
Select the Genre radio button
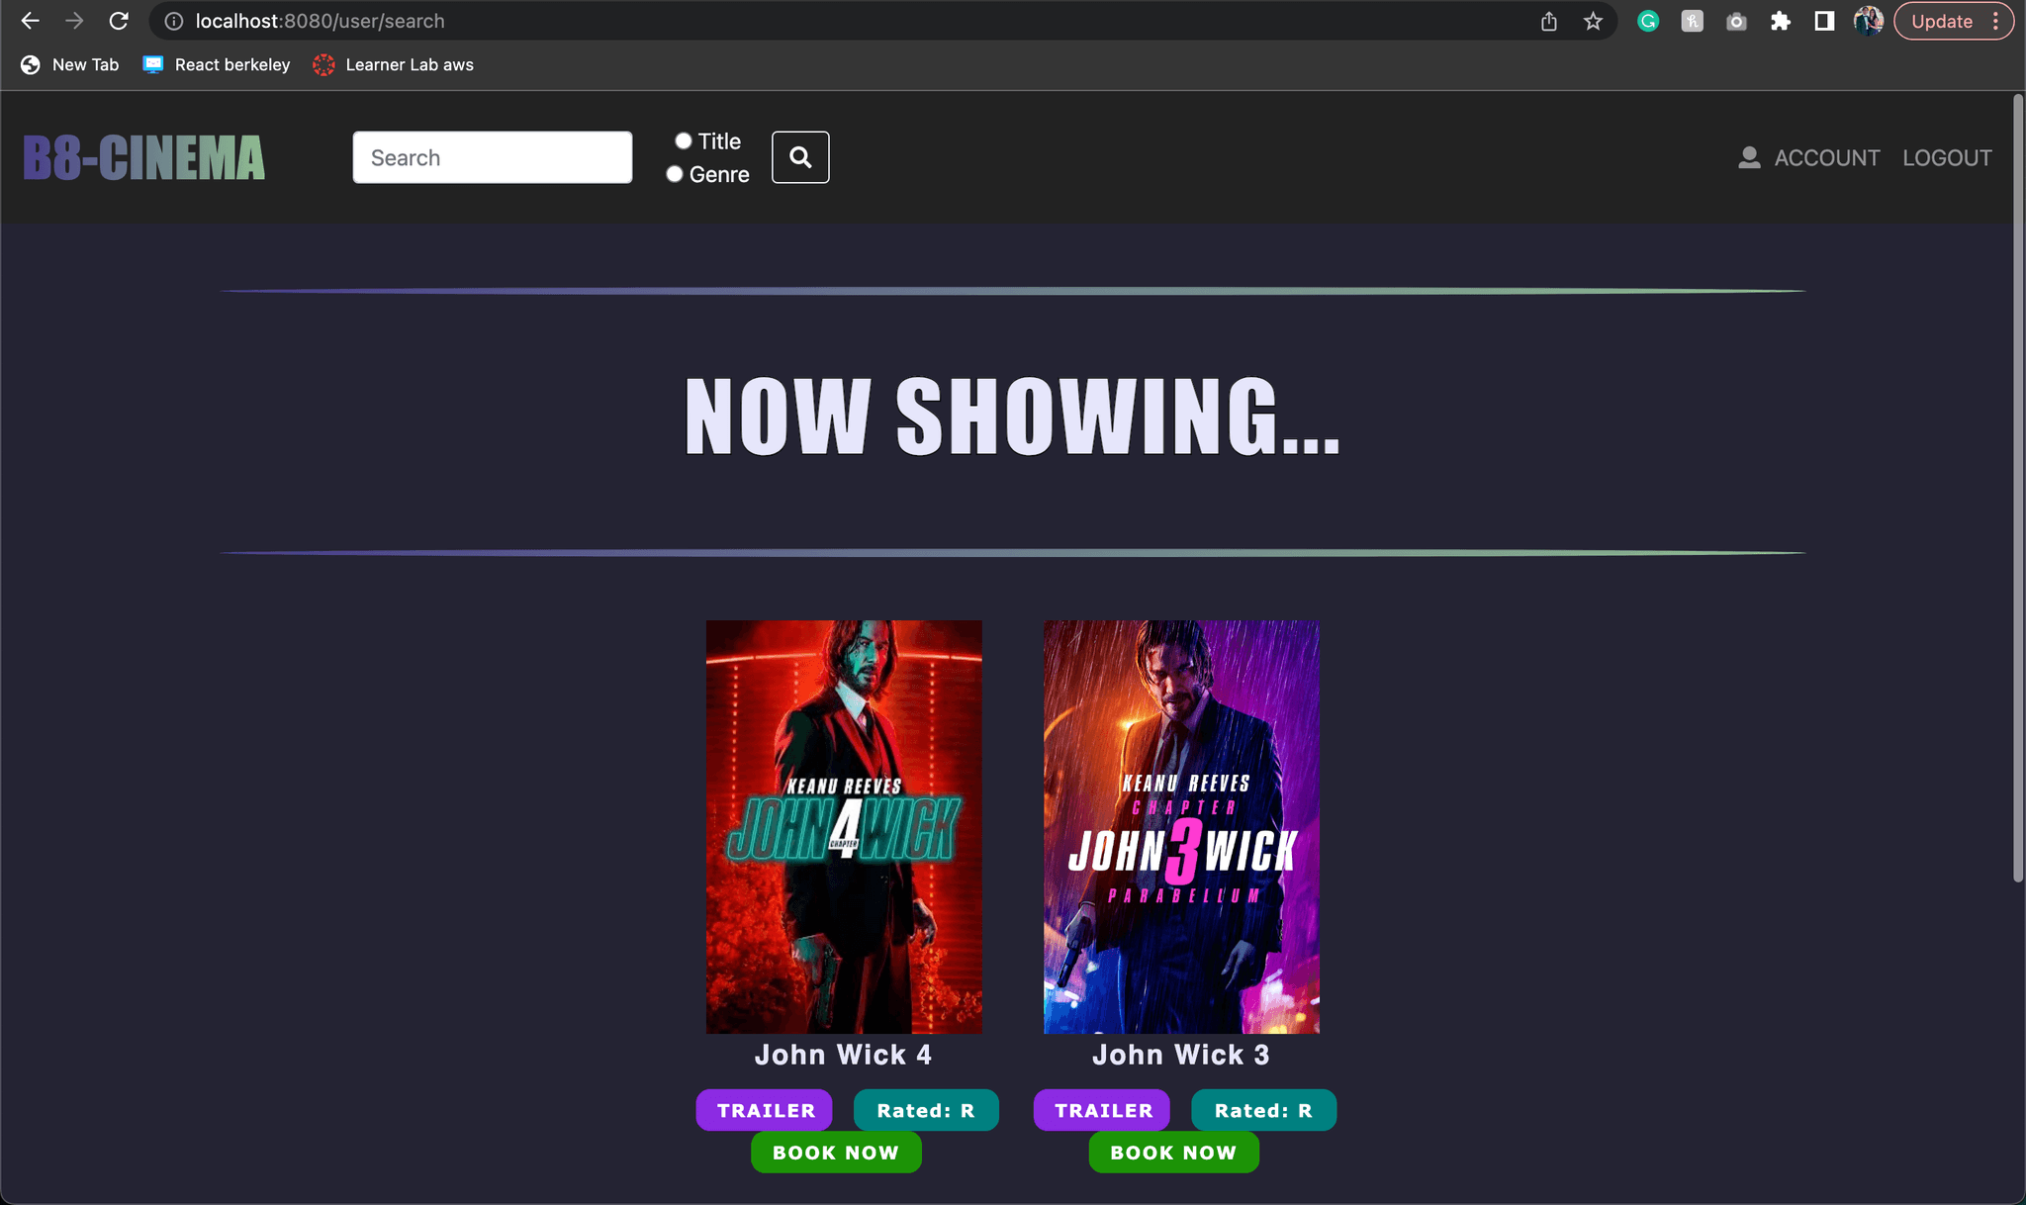coord(675,174)
